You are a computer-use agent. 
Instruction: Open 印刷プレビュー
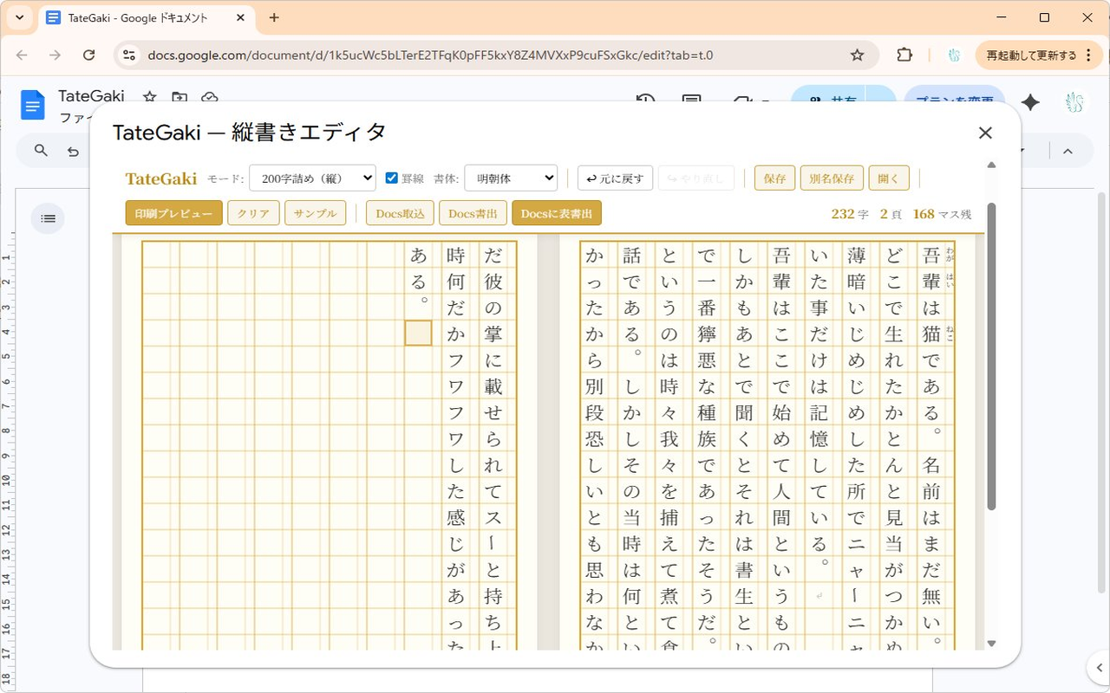[173, 213]
